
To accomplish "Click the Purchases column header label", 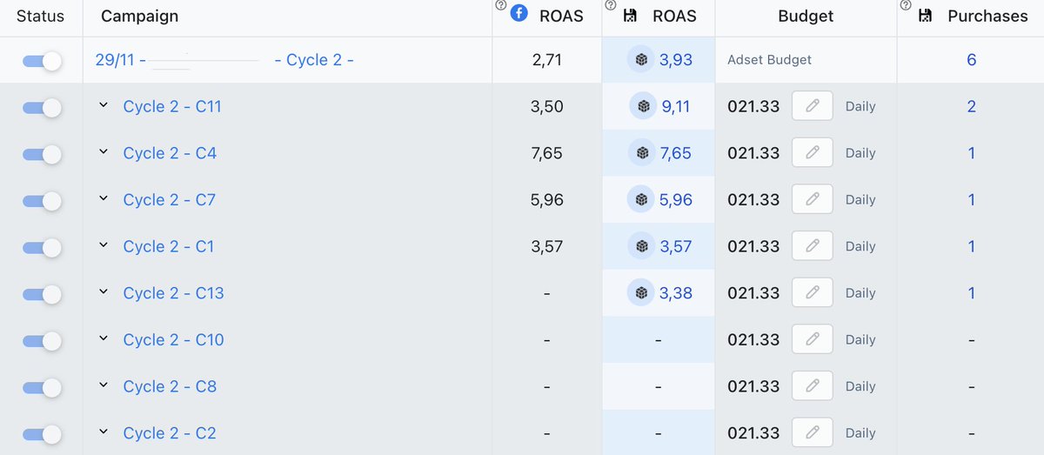I will pyautogui.click(x=987, y=17).
